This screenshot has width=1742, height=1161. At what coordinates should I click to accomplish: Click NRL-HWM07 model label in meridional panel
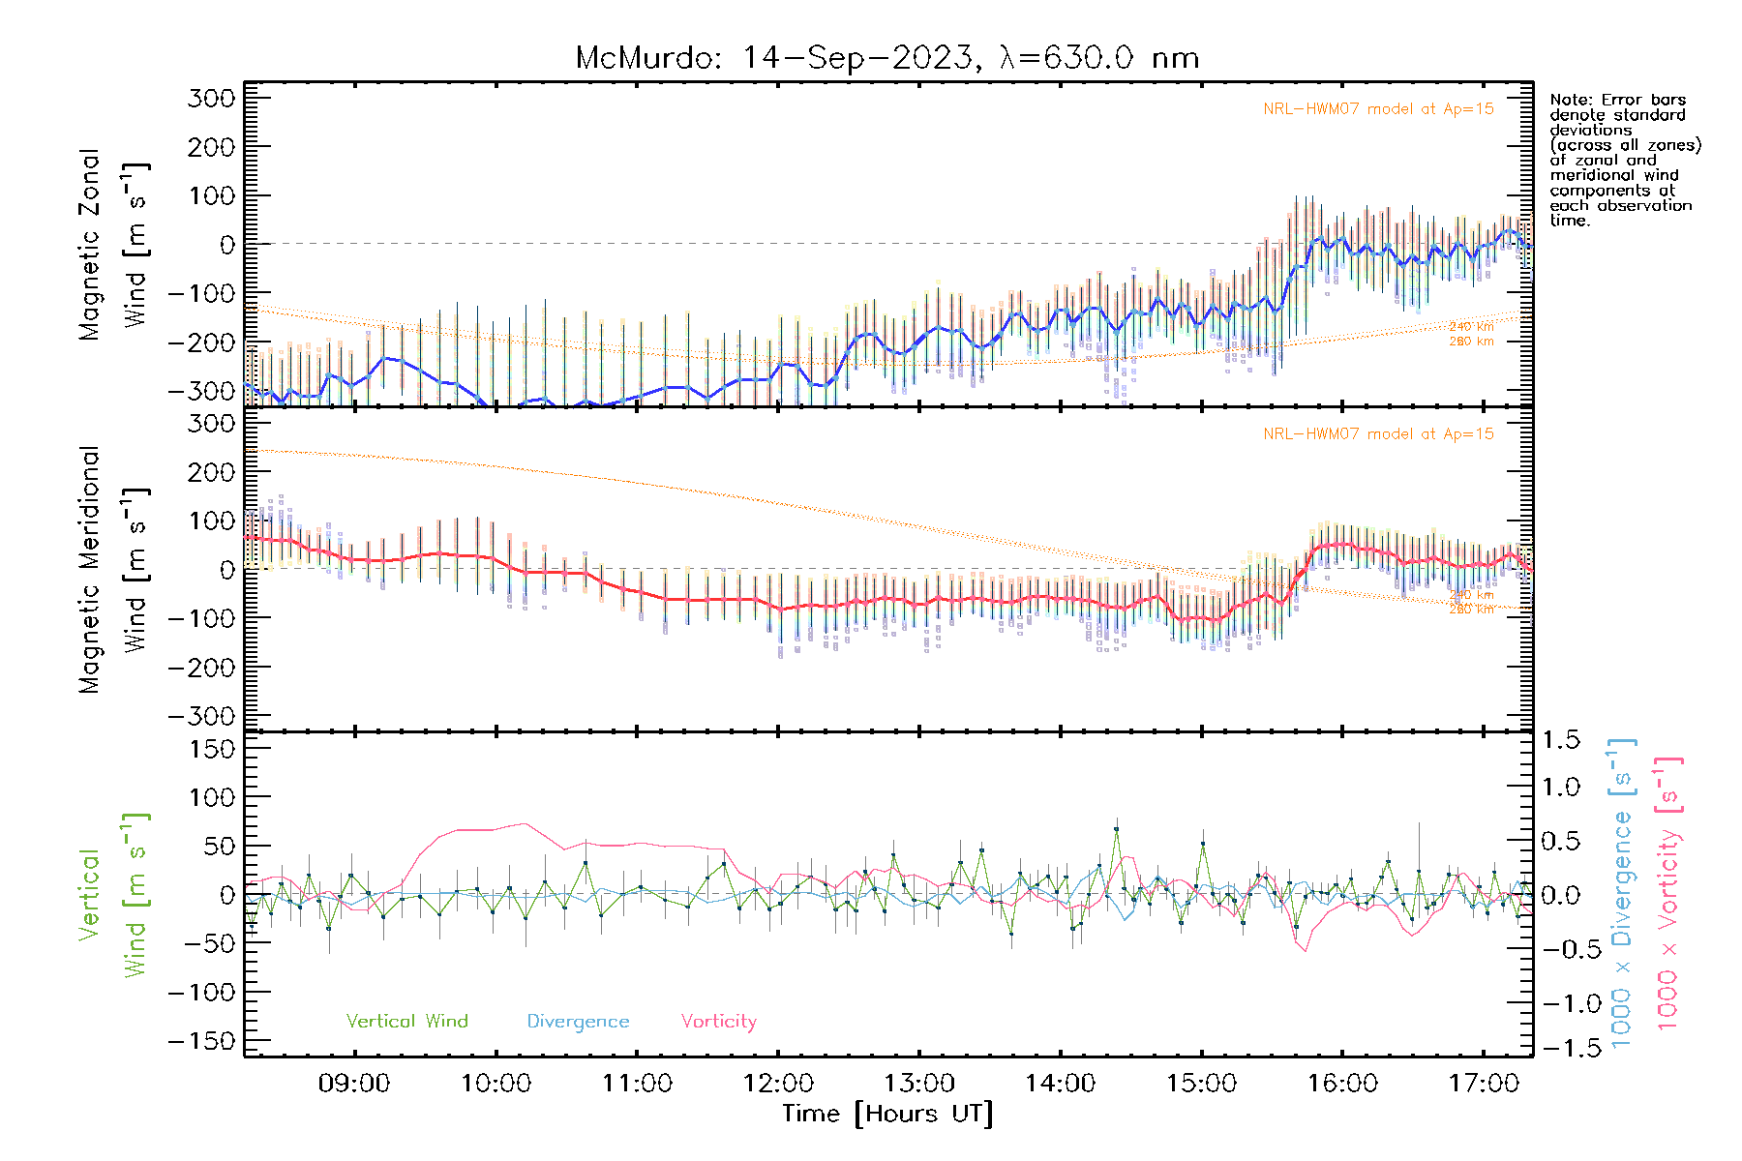click(1378, 434)
